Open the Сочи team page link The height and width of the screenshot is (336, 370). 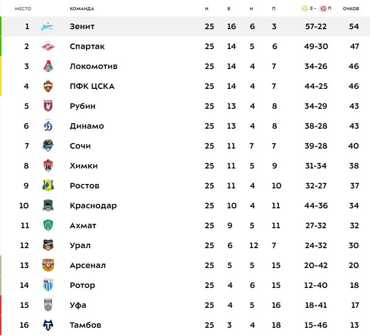pyautogui.click(x=80, y=146)
